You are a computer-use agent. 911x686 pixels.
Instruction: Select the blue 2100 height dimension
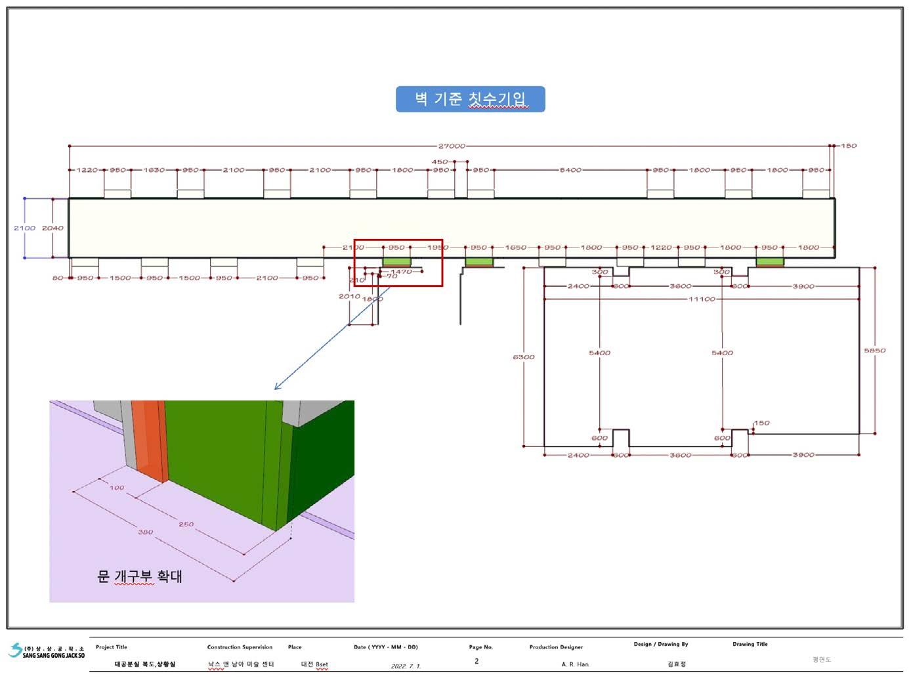(24, 228)
